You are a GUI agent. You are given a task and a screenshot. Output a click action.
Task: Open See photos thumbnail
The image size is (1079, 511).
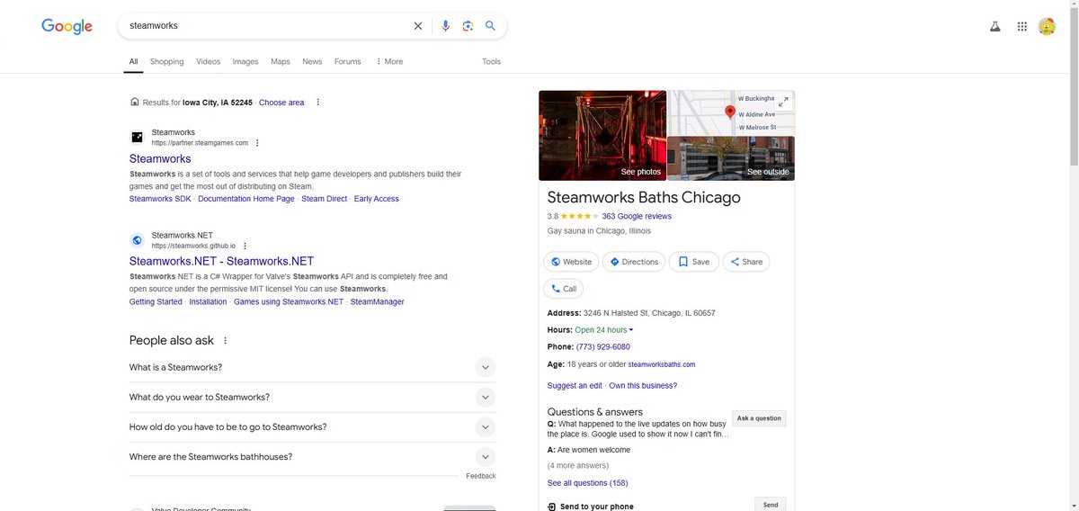602,135
